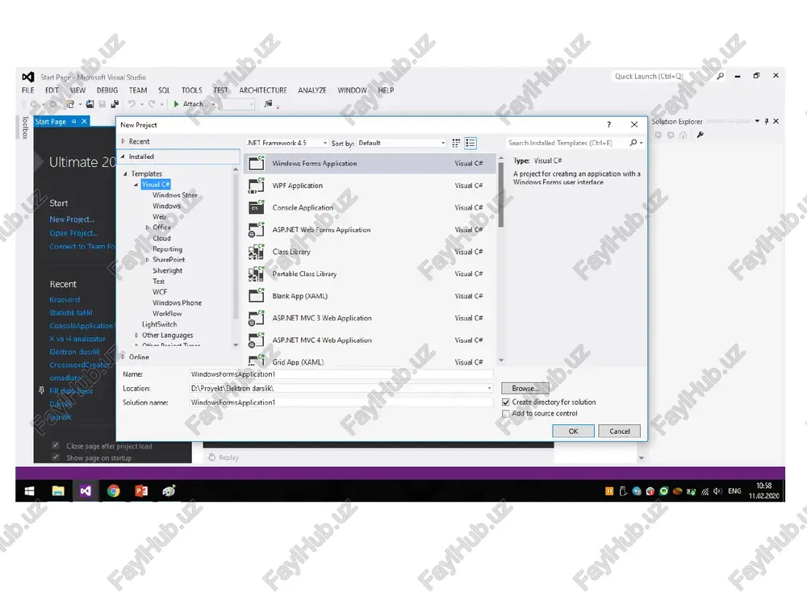
Task: Toggle Close page after project load
Action: [56, 445]
